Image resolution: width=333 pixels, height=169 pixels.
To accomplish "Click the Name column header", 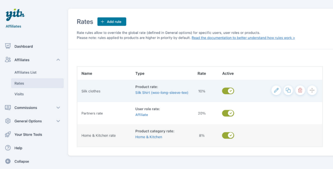I will coord(87,74).
